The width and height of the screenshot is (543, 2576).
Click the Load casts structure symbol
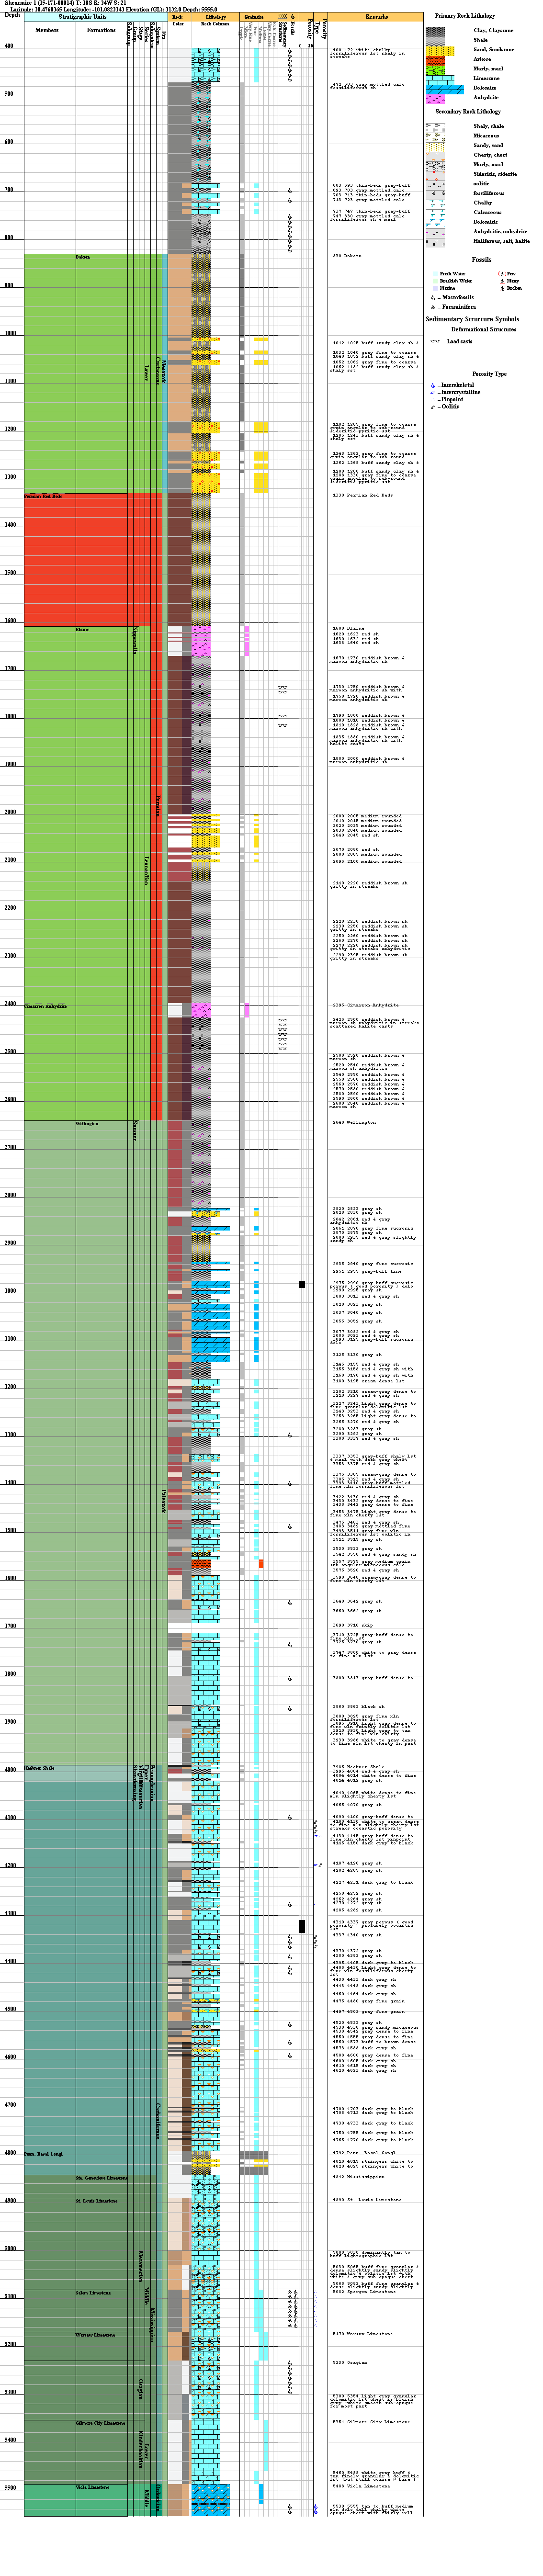tap(435, 341)
